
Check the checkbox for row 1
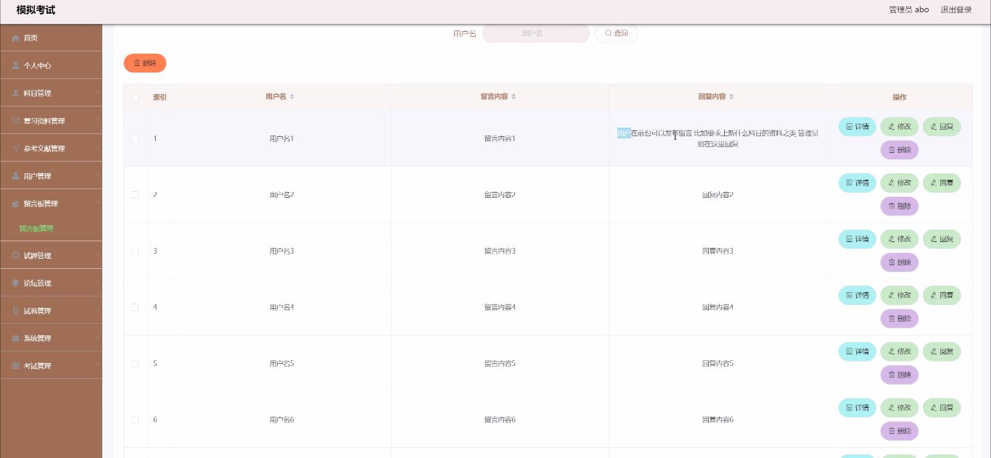[135, 138]
